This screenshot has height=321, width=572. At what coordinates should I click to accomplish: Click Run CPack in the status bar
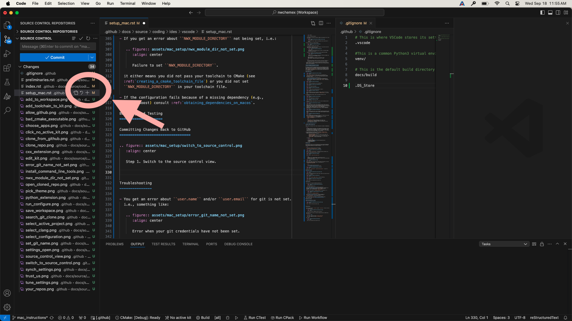pos(282,318)
